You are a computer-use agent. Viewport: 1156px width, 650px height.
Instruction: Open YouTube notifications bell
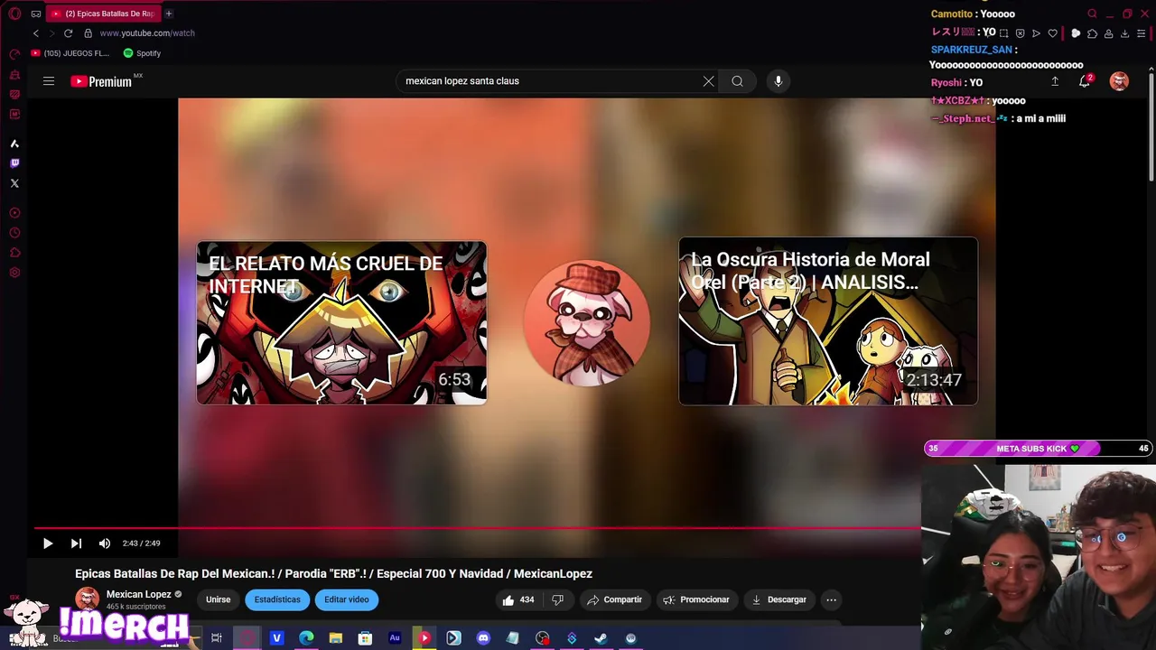coord(1085,81)
